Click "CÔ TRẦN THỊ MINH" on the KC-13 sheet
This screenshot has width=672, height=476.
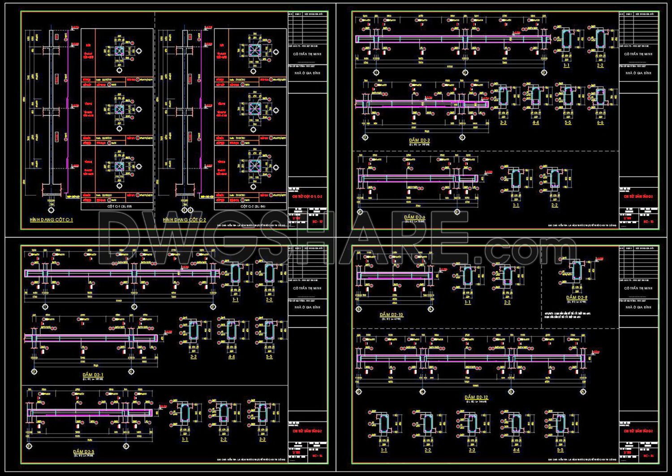(x=307, y=54)
